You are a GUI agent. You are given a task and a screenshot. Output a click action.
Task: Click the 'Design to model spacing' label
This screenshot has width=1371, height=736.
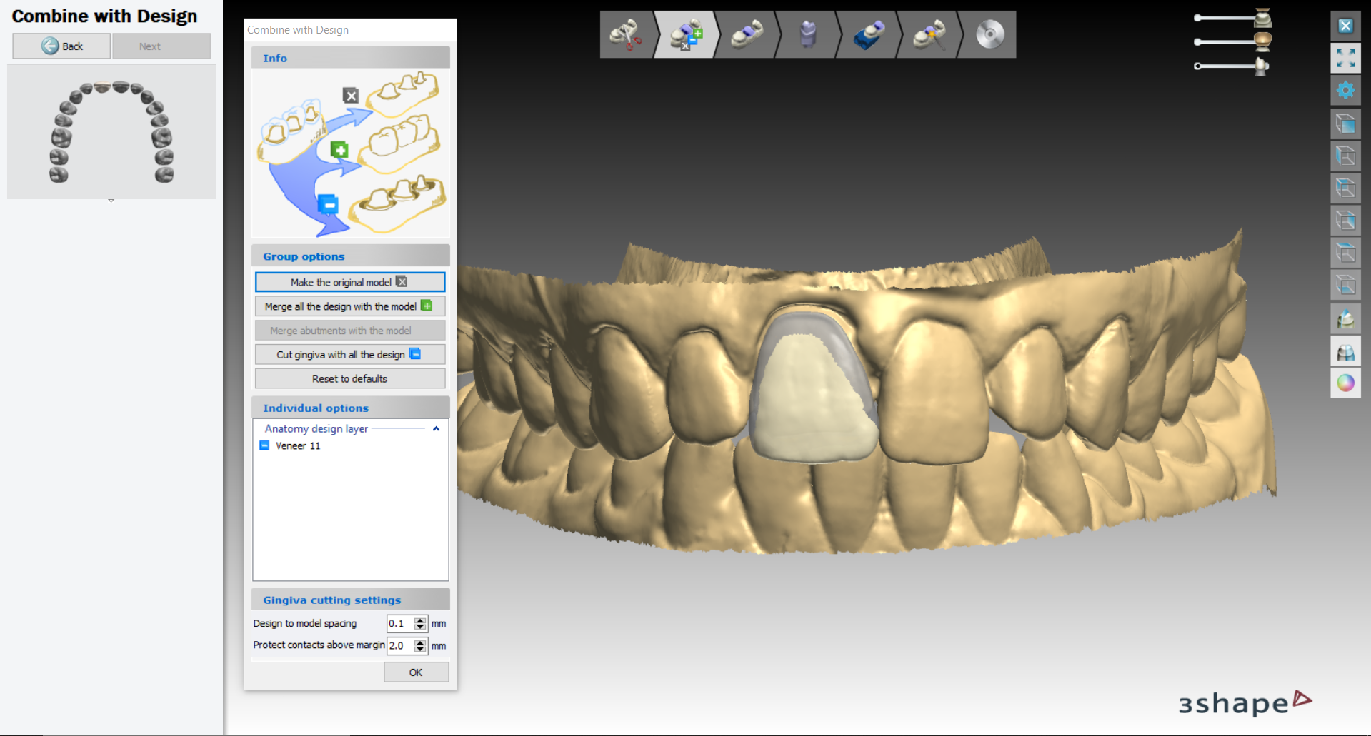pos(305,623)
